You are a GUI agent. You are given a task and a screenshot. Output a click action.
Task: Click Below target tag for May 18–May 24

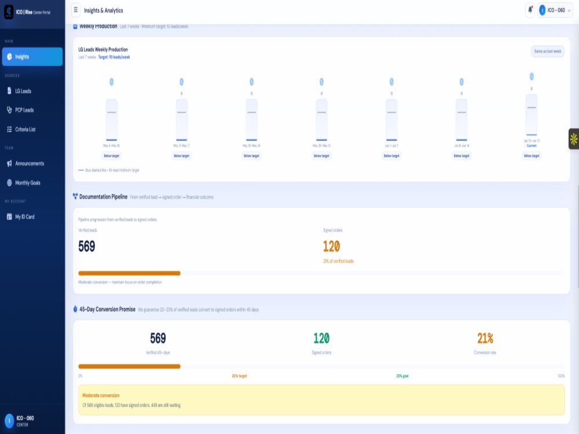point(251,156)
